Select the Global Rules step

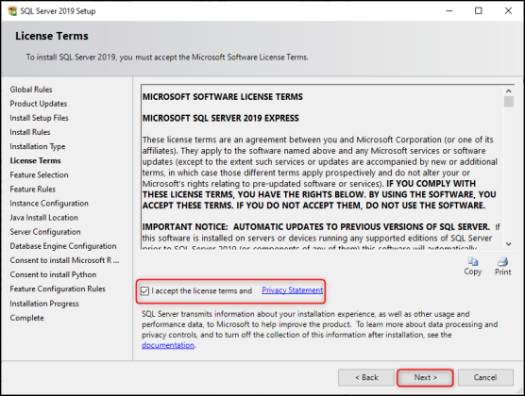click(31, 90)
